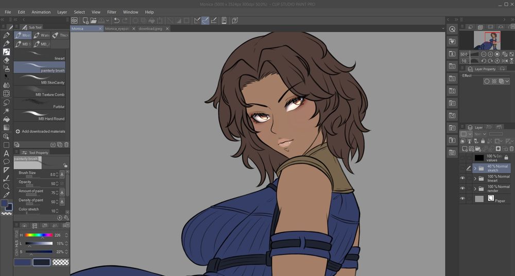Switch to download.jpeg canvas tab

click(x=150, y=29)
